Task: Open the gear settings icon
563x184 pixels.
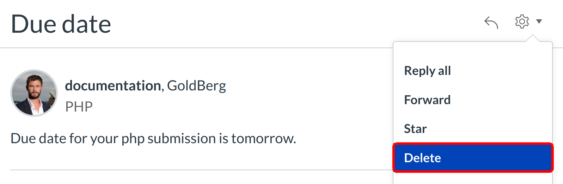Action: (x=522, y=21)
